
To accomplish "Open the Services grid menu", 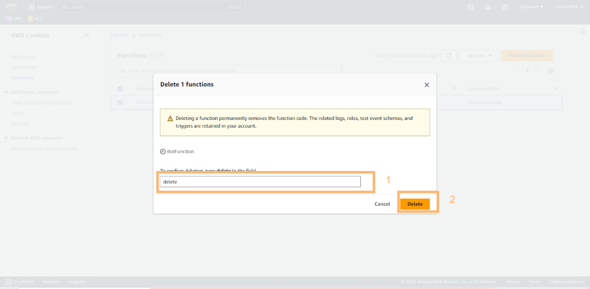I will (40, 7).
